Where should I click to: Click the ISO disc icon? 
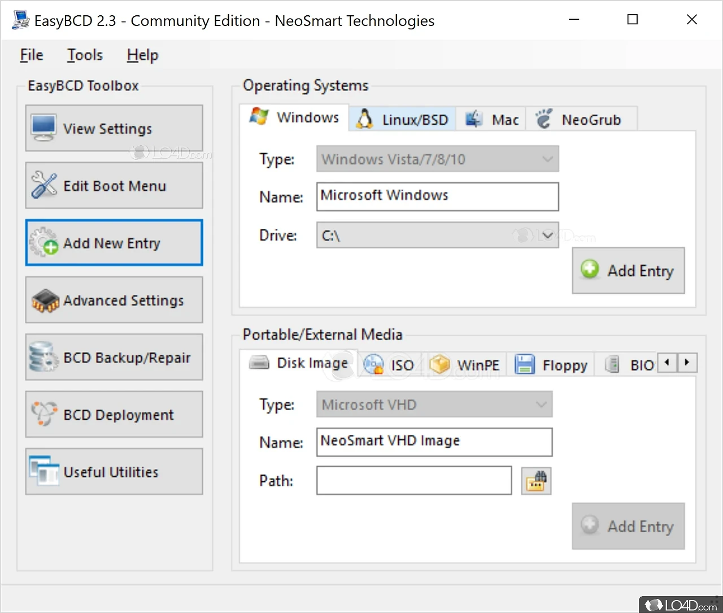pos(373,364)
